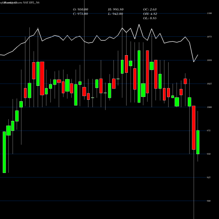Click the 1025 price axis label
The height and width of the screenshot is (219, 219).
tap(209, 84)
